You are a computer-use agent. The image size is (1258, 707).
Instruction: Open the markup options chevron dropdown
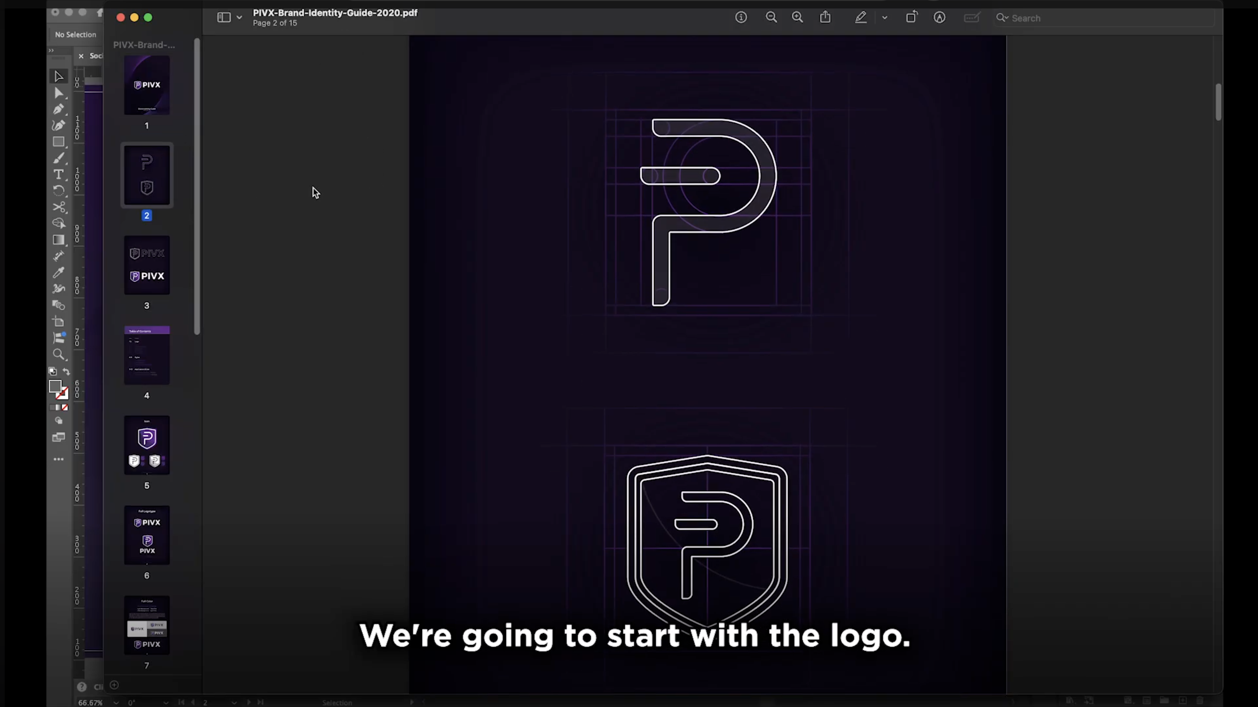(x=885, y=17)
